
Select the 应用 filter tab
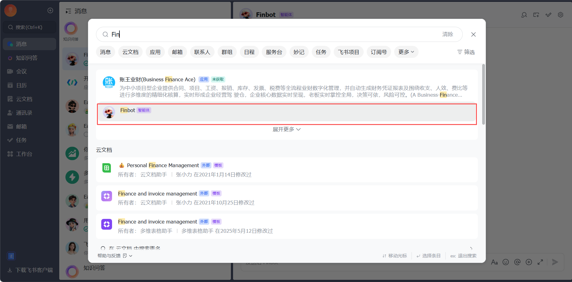coord(155,52)
